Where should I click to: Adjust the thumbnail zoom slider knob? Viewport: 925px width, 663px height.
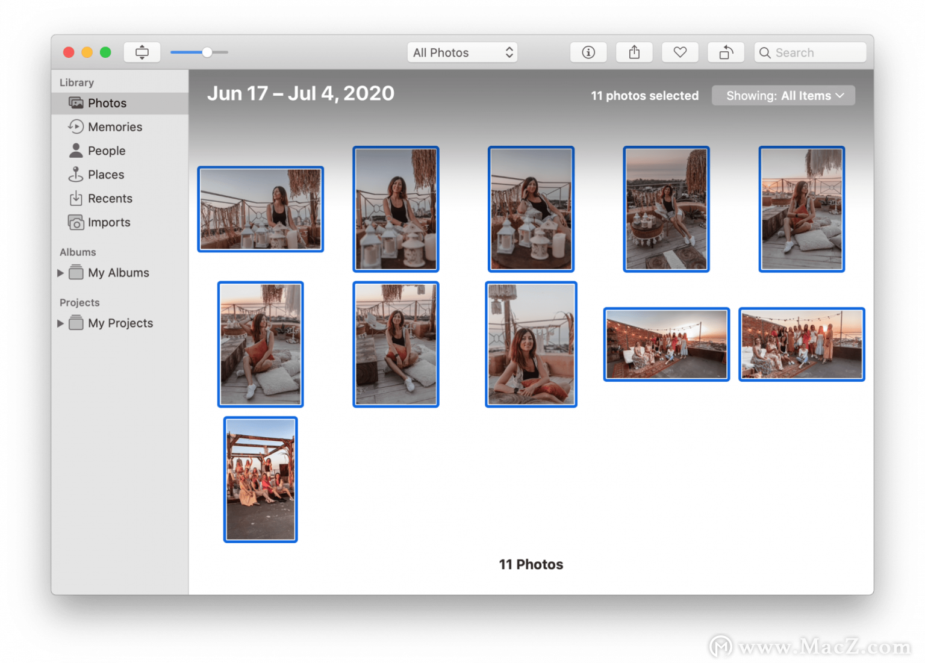(207, 52)
